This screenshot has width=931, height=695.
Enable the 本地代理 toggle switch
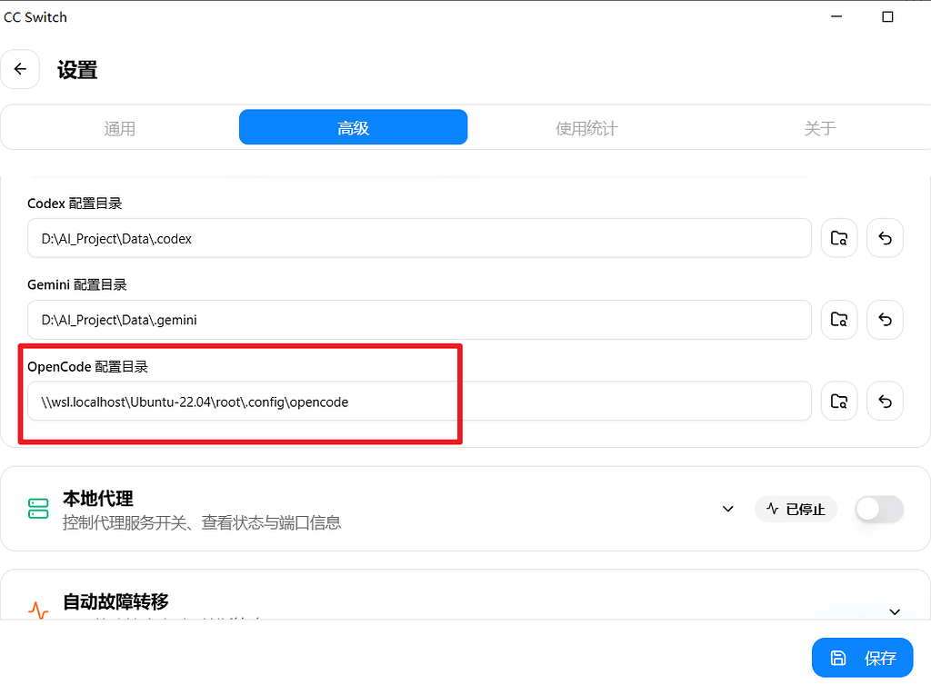(879, 509)
